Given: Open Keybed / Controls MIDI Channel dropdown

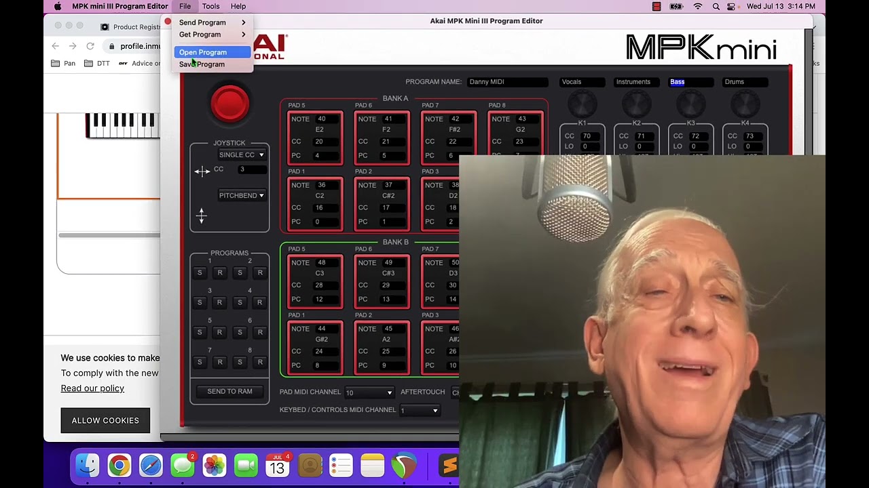Looking at the screenshot, I should click(x=419, y=410).
